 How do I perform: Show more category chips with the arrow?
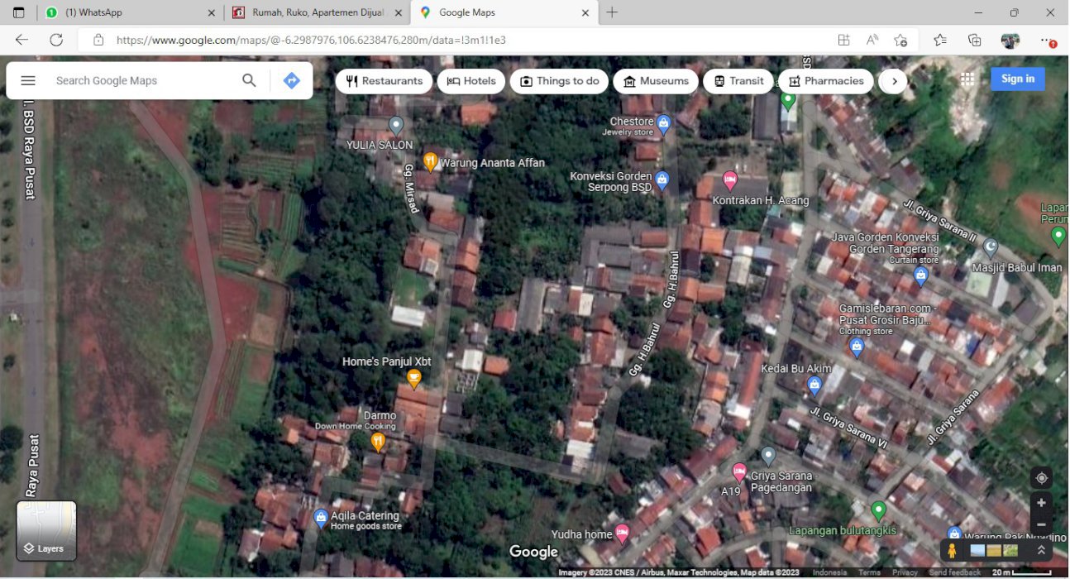coord(894,81)
